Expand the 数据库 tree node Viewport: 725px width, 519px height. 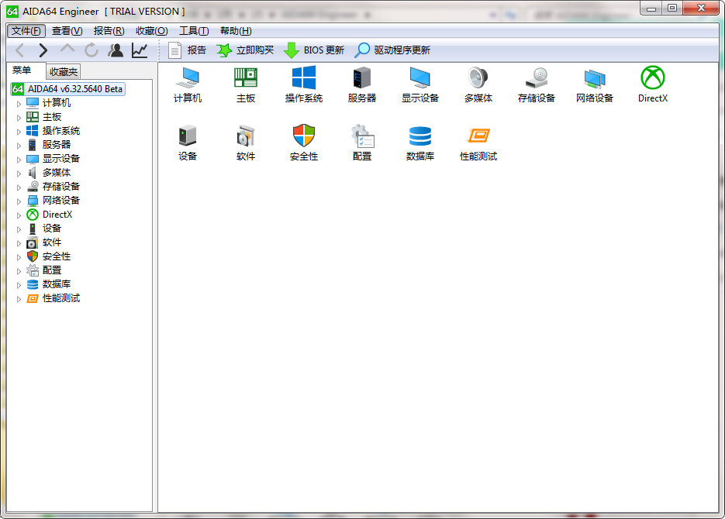click(19, 285)
